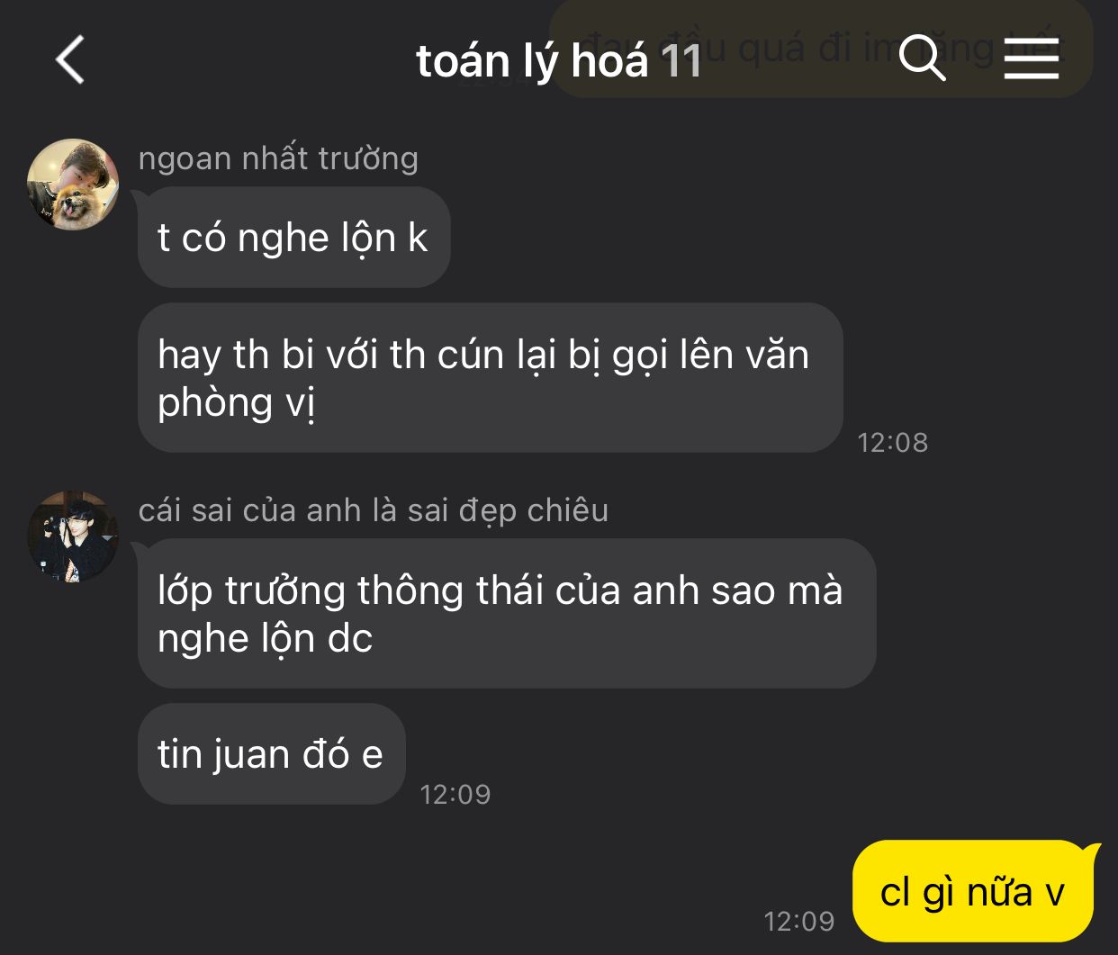The image size is (1118, 955).
Task: Select the sender name ngoan nhất trường
Action: click(278, 158)
